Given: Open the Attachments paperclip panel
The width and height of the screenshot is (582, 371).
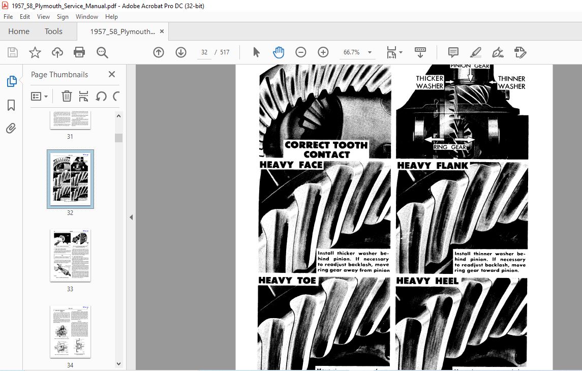Looking at the screenshot, I should click(11, 129).
